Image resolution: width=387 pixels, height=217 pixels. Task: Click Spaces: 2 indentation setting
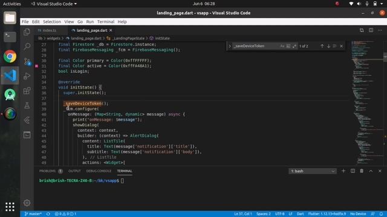point(264,214)
